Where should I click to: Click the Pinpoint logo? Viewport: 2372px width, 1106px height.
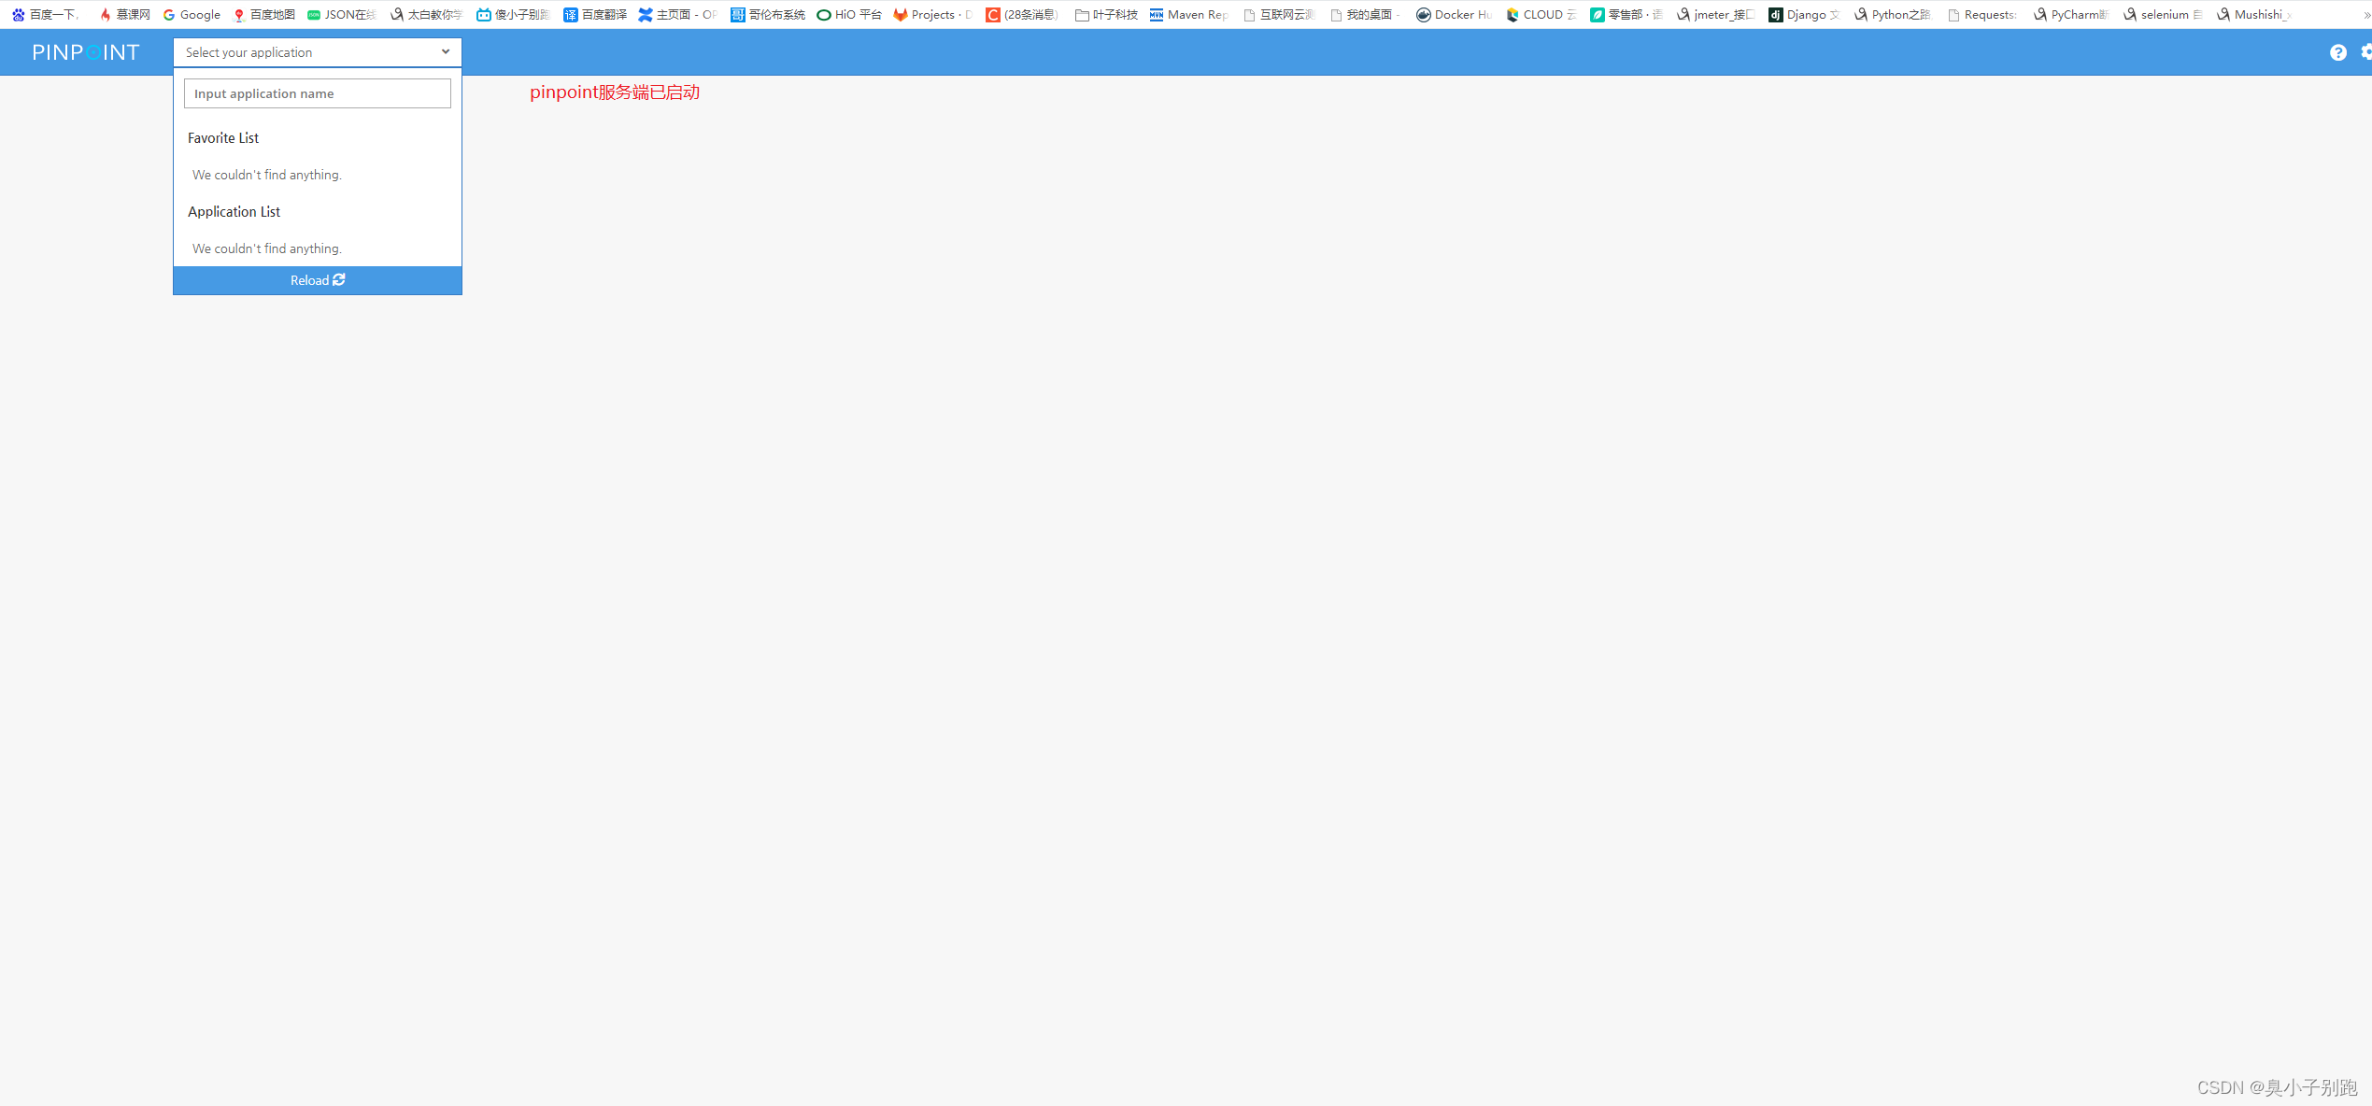click(86, 52)
